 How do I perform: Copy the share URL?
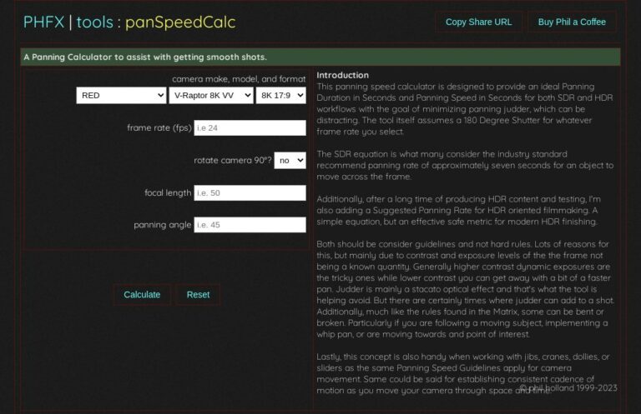479,22
